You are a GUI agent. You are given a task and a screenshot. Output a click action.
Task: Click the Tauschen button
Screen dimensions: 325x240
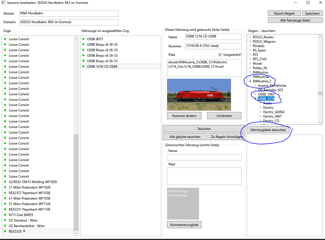[204, 129]
